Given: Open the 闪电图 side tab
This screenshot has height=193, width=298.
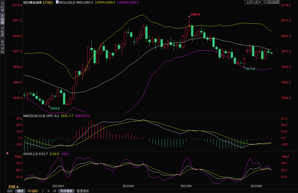Looking at the screenshot, I should [x=2, y=32].
